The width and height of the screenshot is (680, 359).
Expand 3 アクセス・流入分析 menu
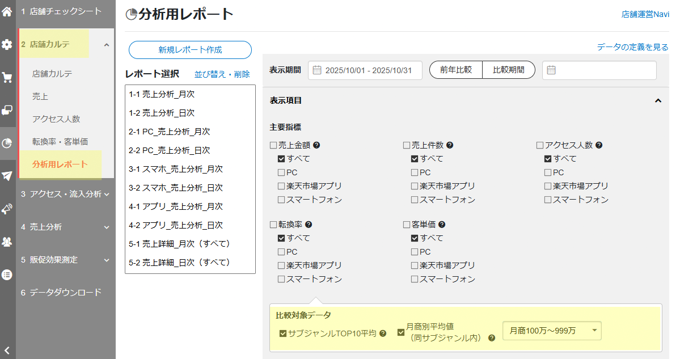(x=65, y=194)
